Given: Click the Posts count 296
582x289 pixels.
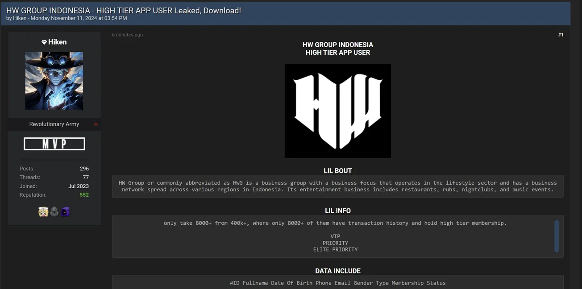Looking at the screenshot, I should (85, 169).
